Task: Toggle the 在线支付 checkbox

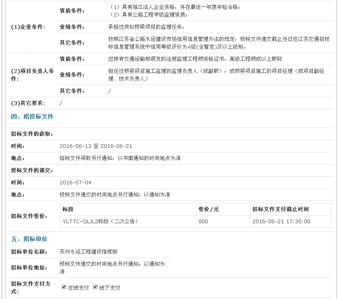Action: pos(64,287)
